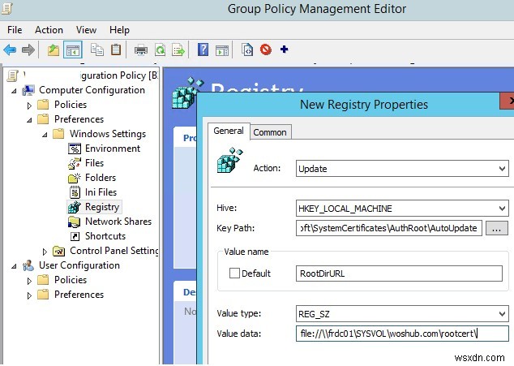Open the Help menu
Image resolution: width=514 pixels, height=366 pixels.
tap(119, 30)
